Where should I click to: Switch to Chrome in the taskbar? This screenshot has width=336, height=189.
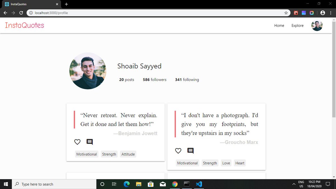(175, 184)
